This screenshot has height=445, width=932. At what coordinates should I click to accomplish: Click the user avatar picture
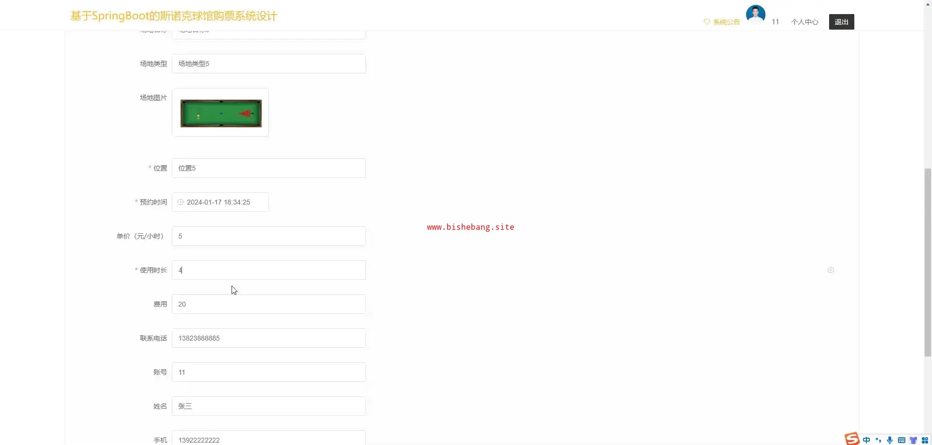point(755,15)
